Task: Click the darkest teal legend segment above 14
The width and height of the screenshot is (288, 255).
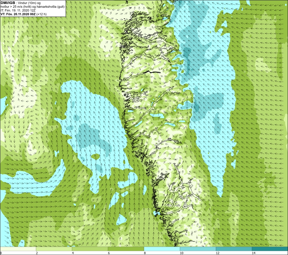Action: coord(270,249)
